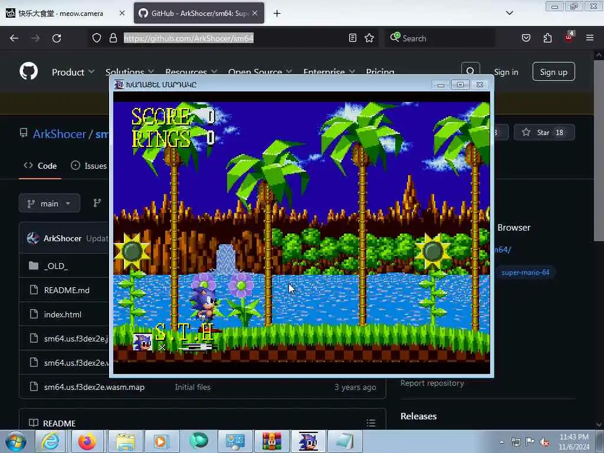604x453 pixels.
Task: Open the Pricing page
Action: (380, 72)
